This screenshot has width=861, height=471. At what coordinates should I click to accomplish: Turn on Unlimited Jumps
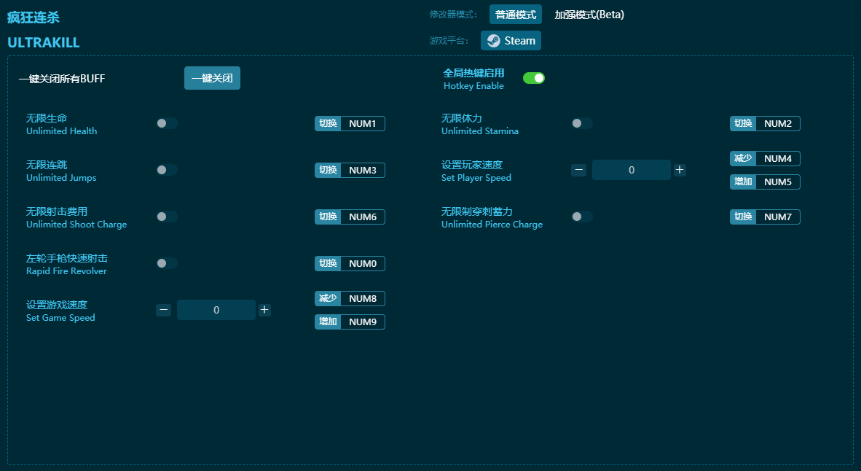(167, 170)
